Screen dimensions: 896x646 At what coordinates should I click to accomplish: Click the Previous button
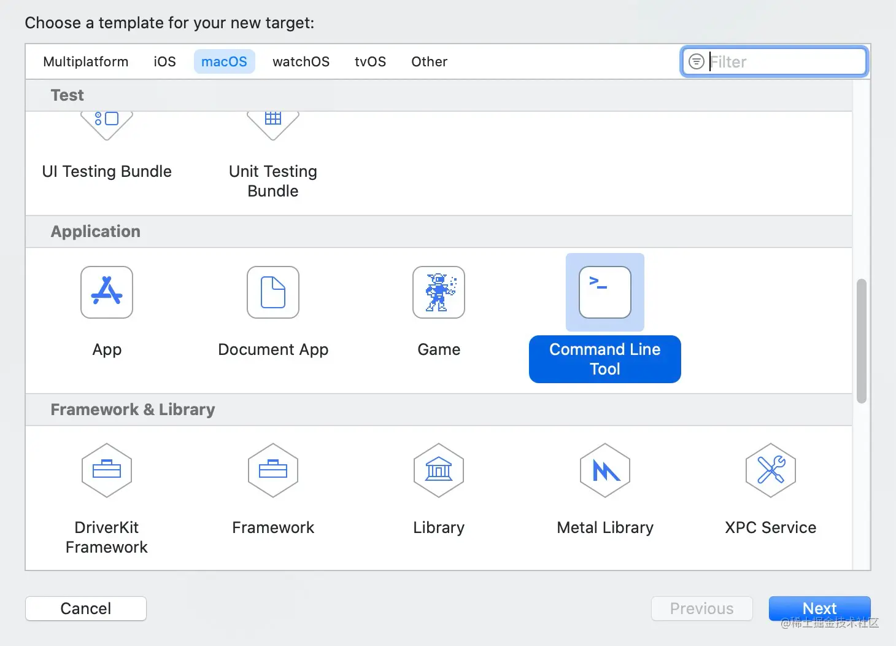coord(702,609)
